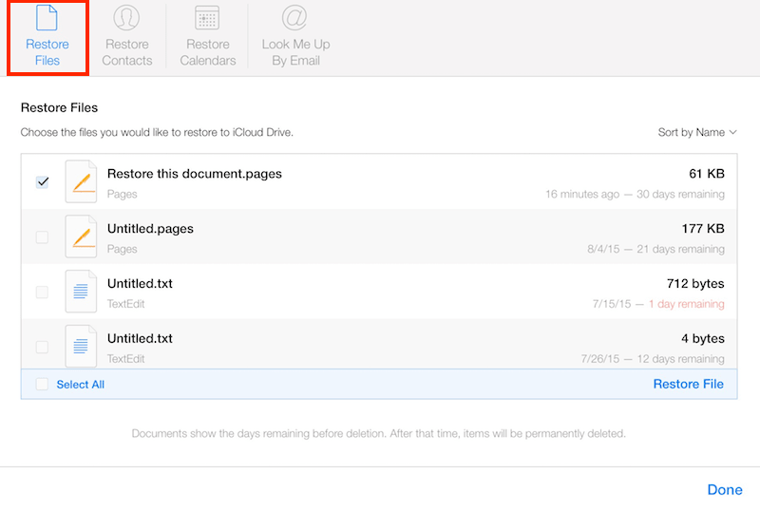Click the red 1 day remaining text
The width and height of the screenshot is (760, 511).
(687, 304)
